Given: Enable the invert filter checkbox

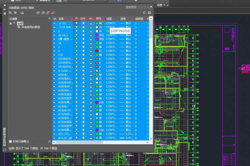Looking at the screenshot, I should (10, 141).
